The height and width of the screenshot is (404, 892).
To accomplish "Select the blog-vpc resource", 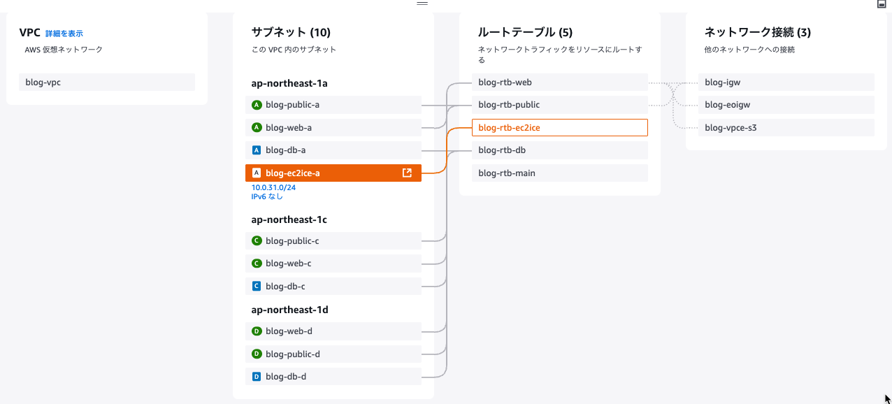I will (107, 82).
